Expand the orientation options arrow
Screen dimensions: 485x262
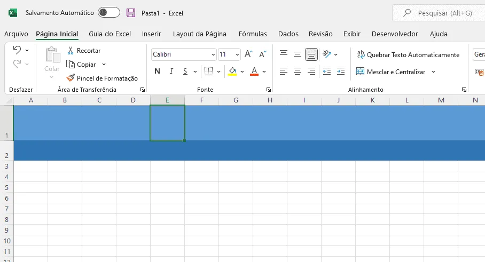click(335, 54)
